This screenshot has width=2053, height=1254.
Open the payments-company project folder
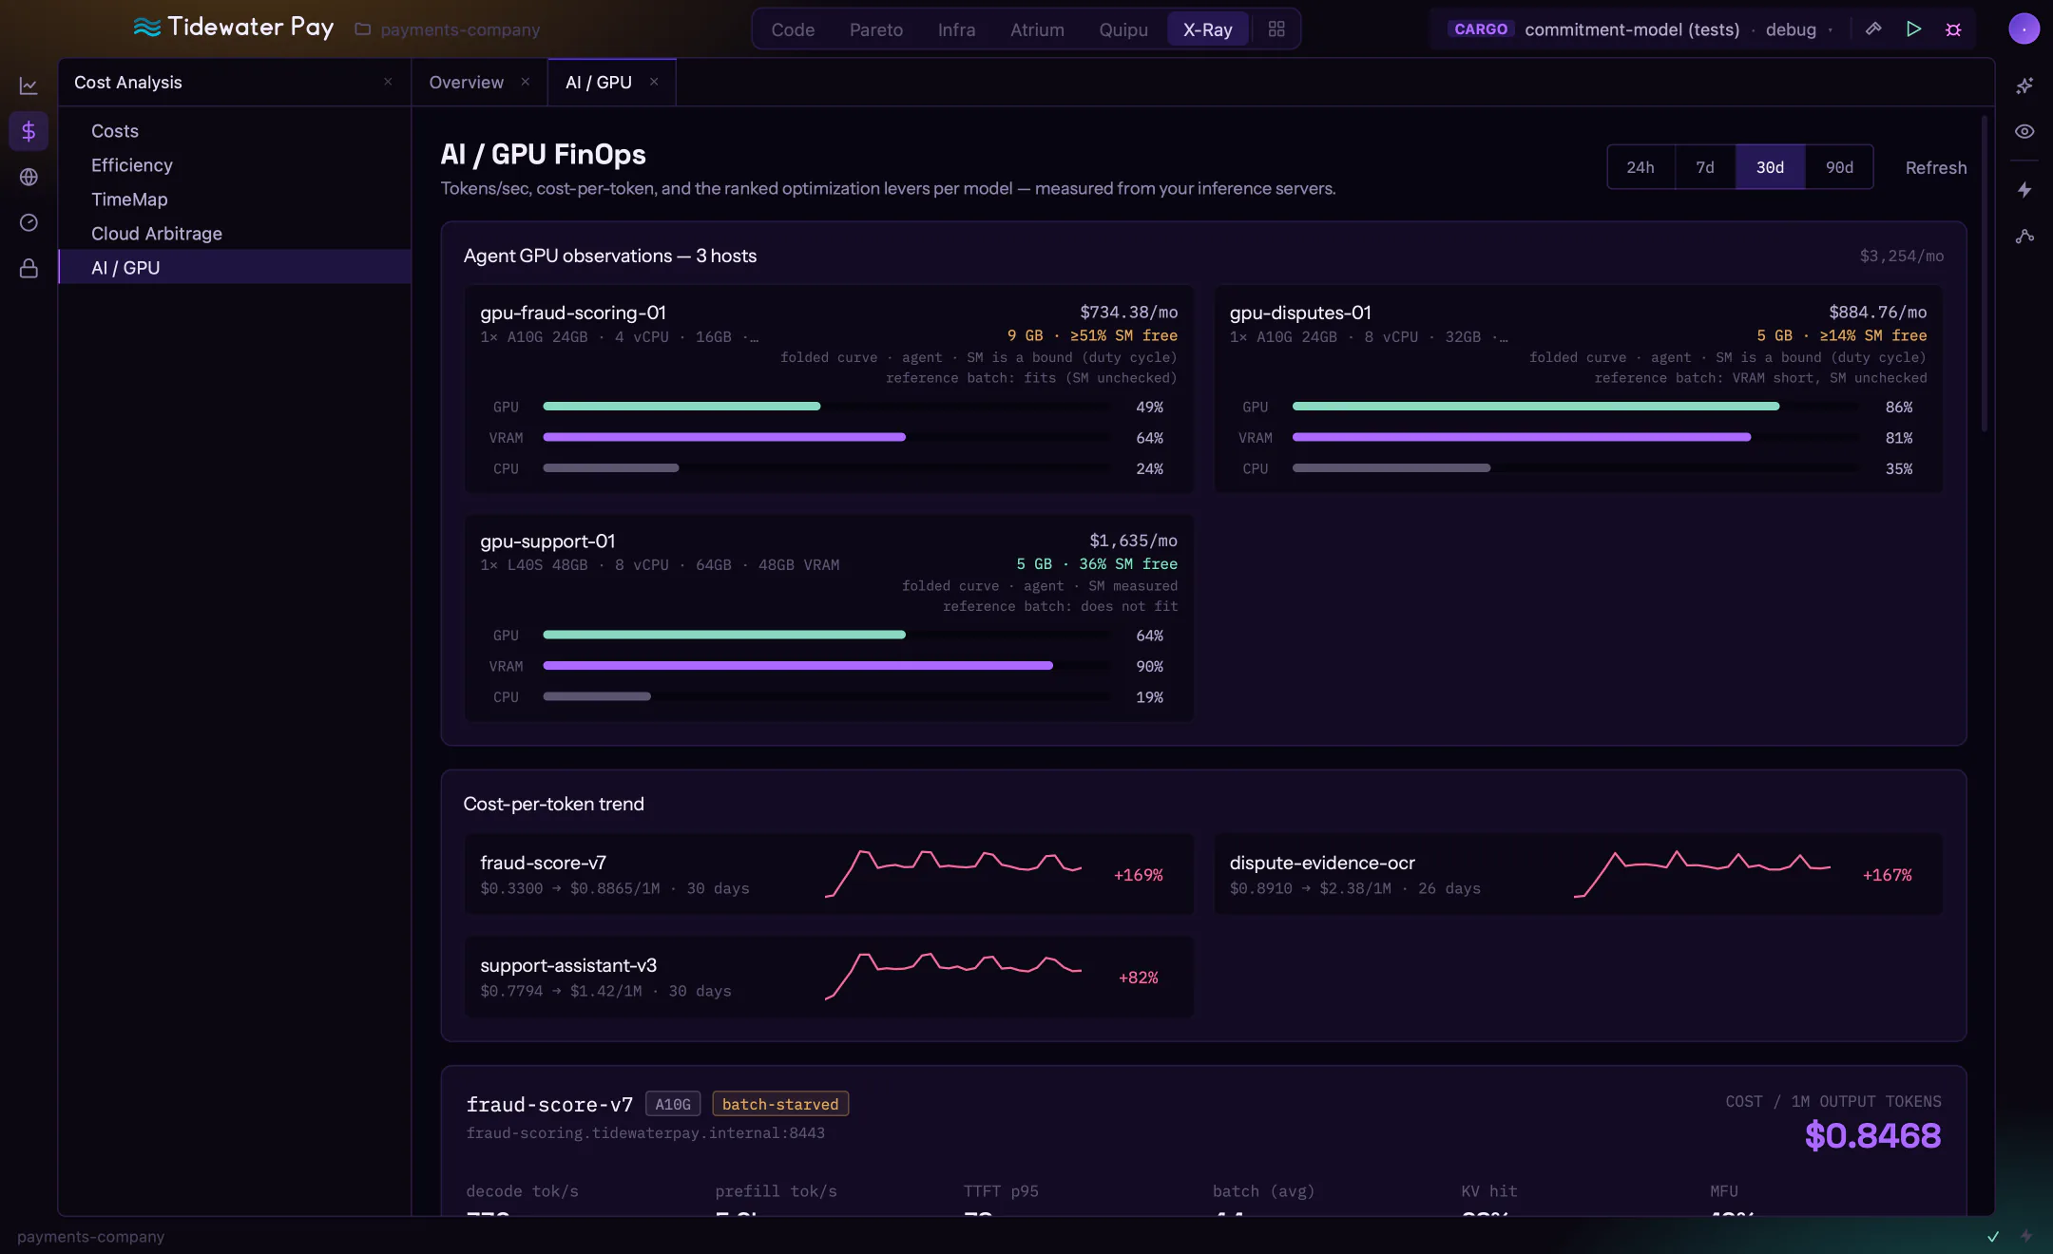point(448,29)
